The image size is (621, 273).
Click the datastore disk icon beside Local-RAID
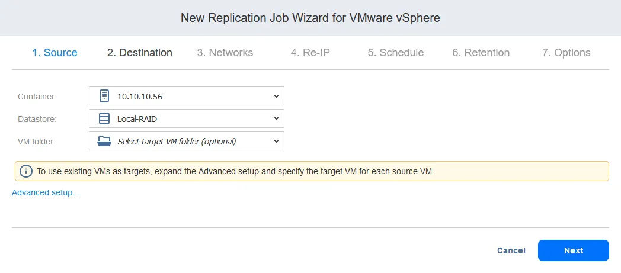104,118
